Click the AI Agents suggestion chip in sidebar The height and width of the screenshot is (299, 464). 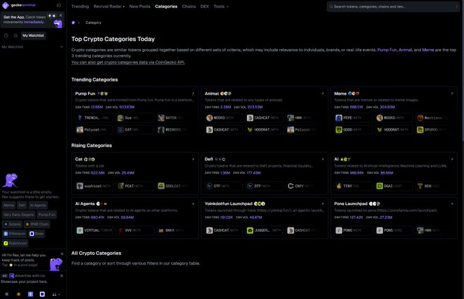tap(38, 205)
